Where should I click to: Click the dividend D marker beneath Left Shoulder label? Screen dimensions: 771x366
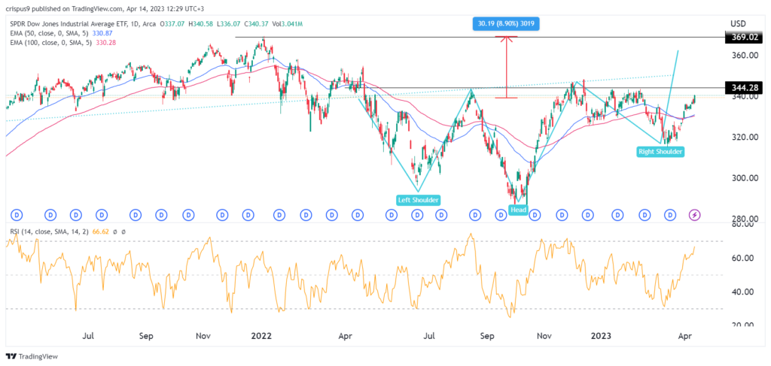pyautogui.click(x=417, y=214)
